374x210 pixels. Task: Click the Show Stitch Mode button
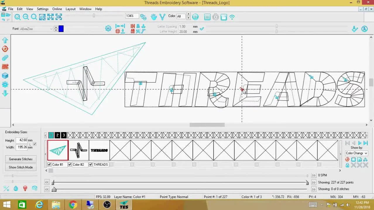(x=20, y=167)
